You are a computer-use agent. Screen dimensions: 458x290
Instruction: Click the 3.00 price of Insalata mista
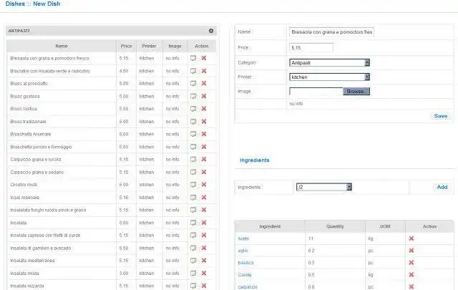tap(124, 273)
